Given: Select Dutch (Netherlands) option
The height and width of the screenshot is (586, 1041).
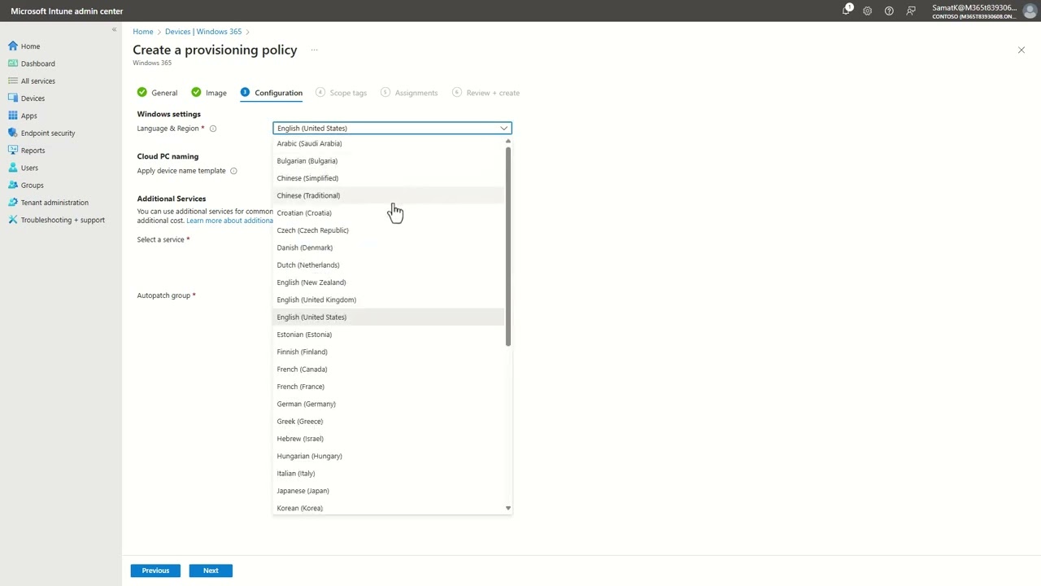Looking at the screenshot, I should pos(389,265).
